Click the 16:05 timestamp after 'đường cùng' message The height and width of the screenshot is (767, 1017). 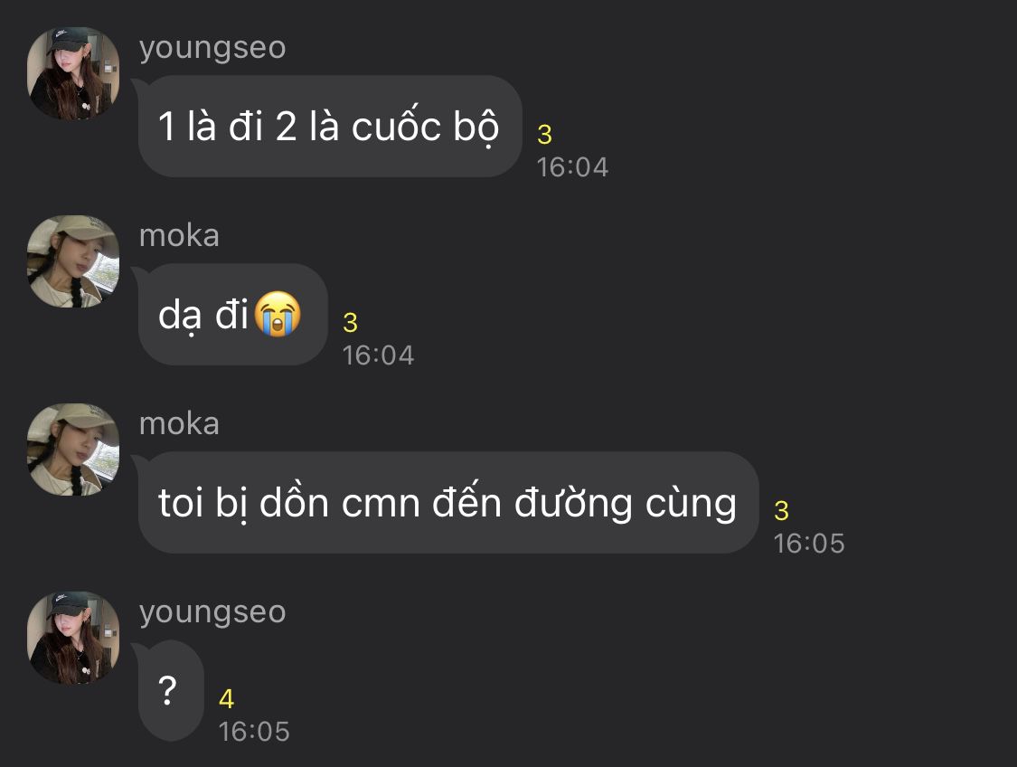[809, 544]
